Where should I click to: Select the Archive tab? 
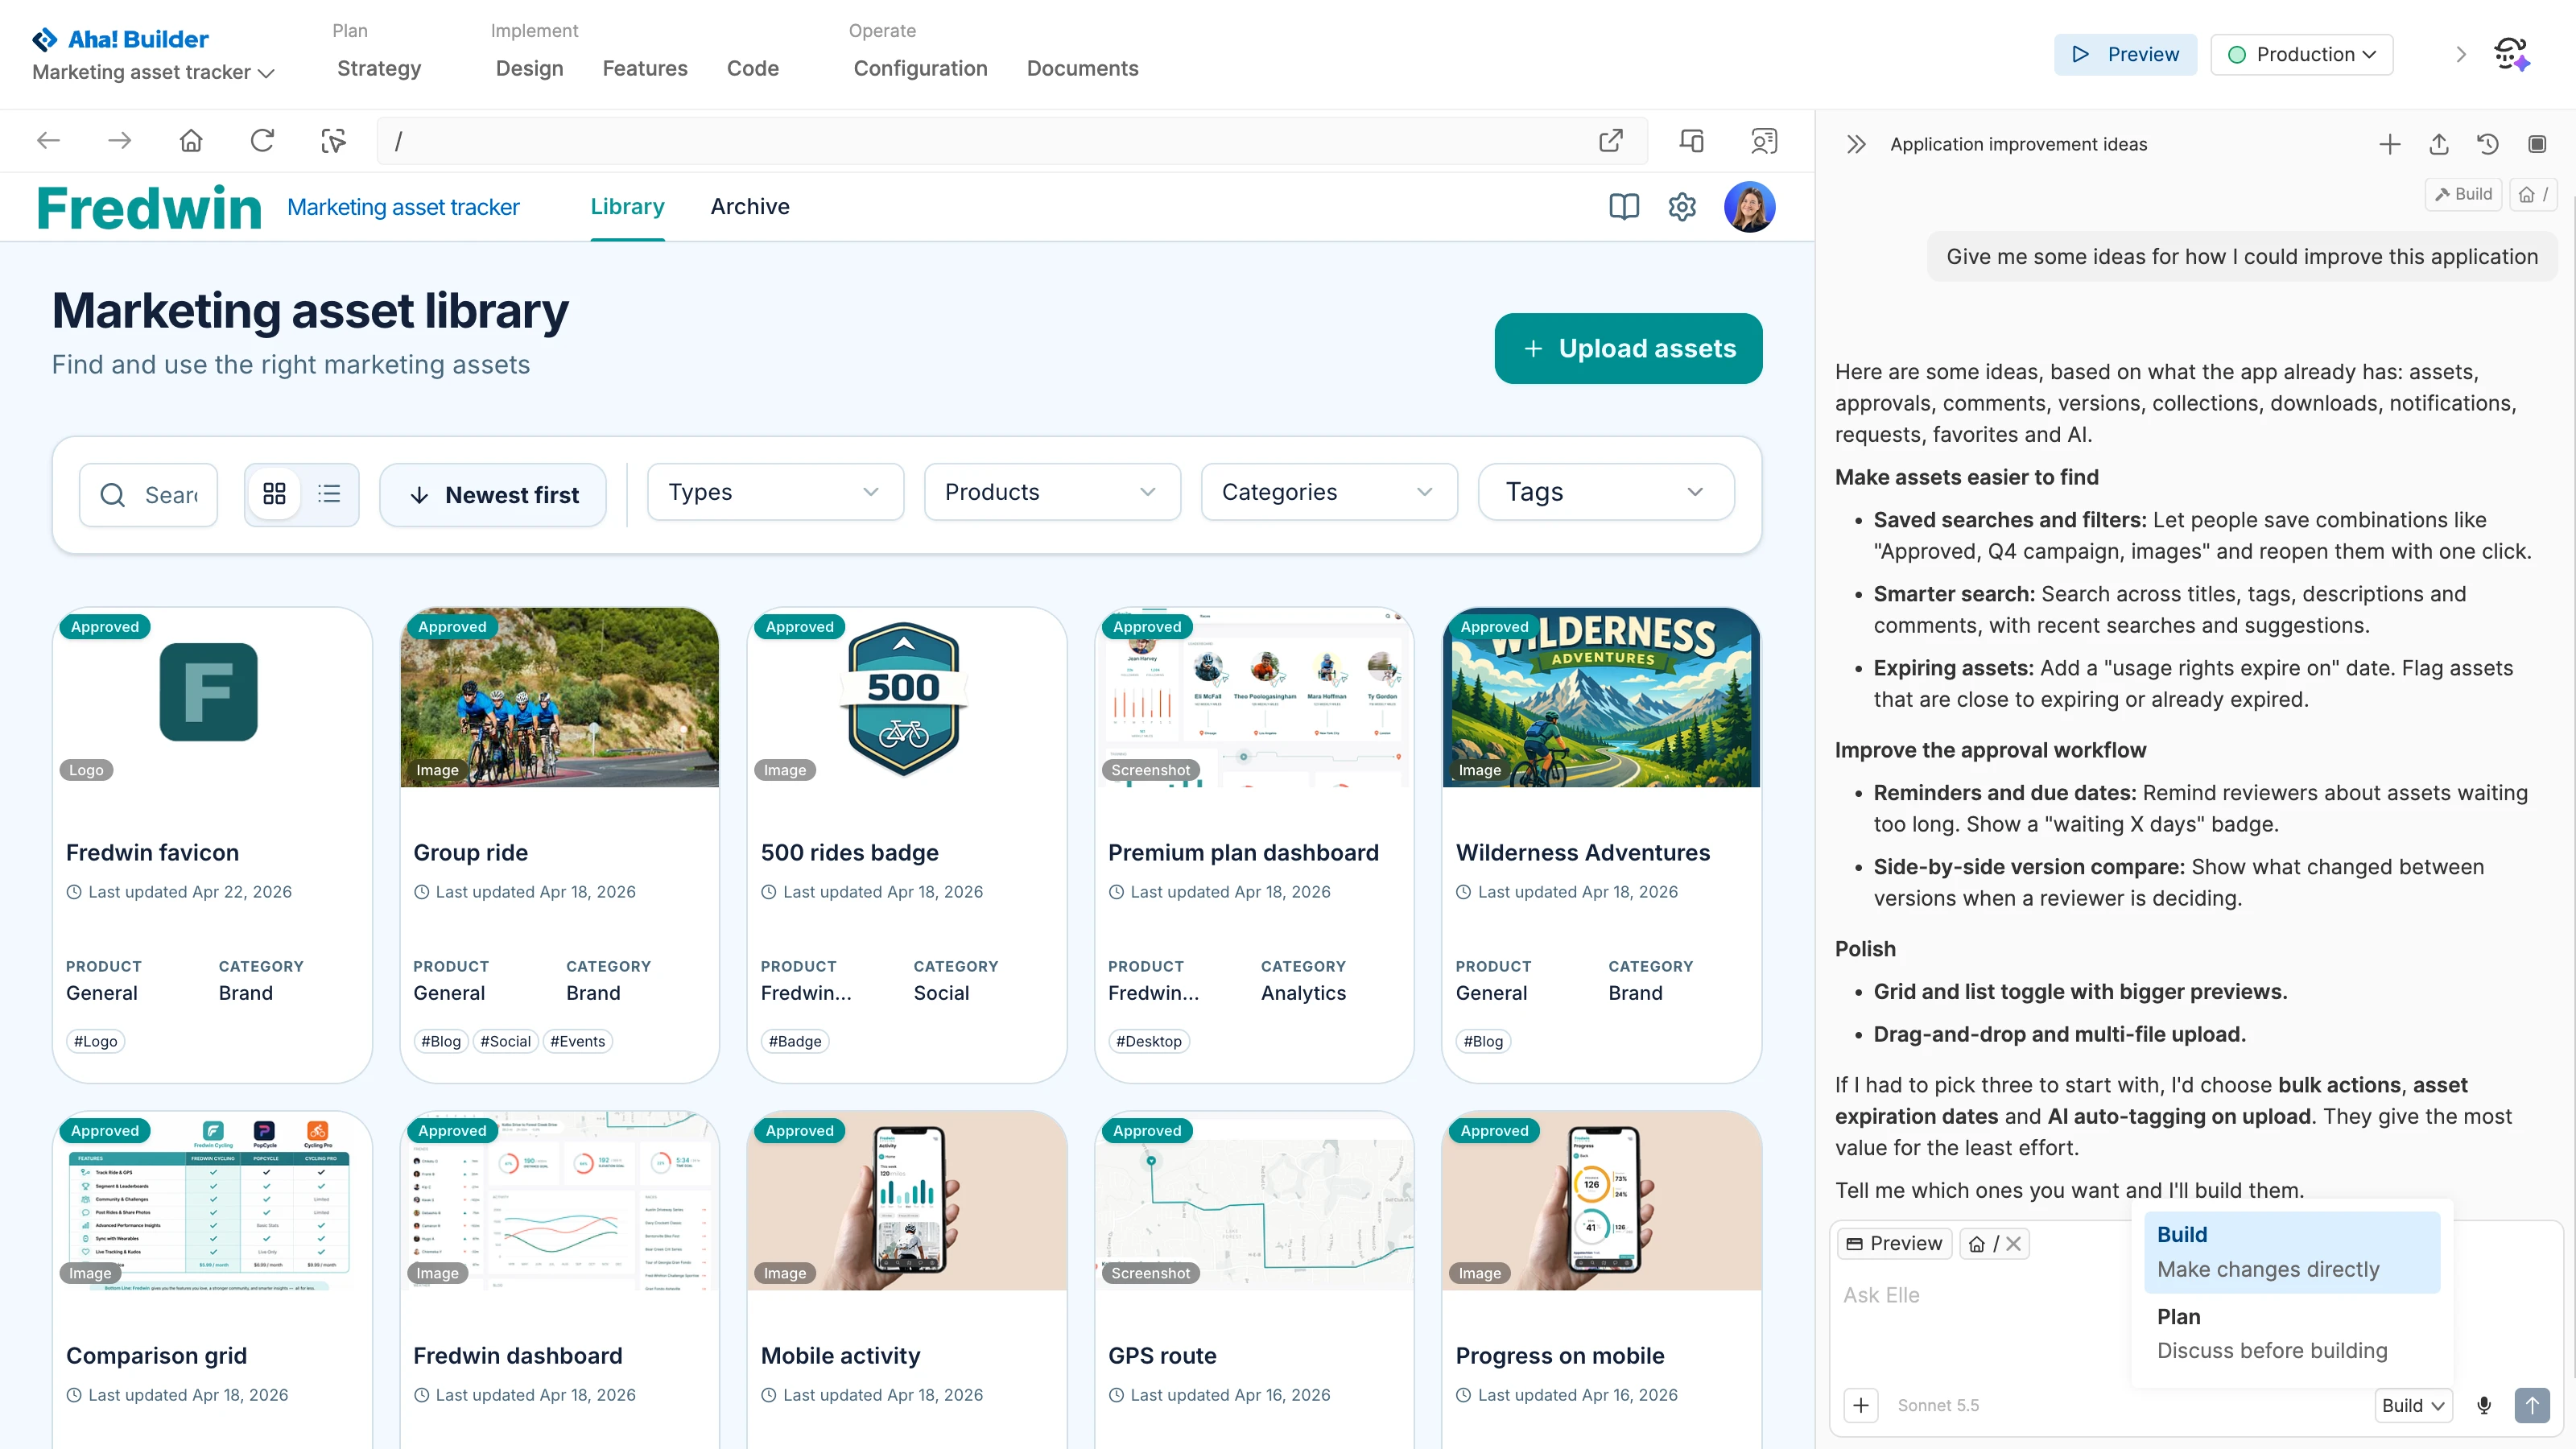(x=750, y=207)
